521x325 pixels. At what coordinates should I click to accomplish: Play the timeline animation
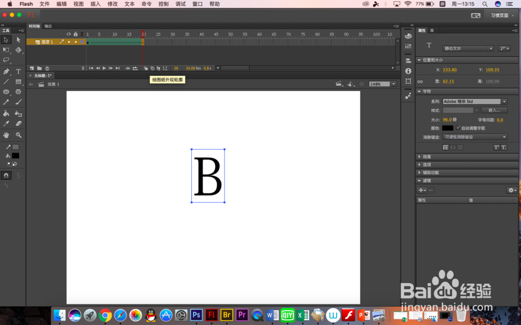pyautogui.click(x=104, y=68)
